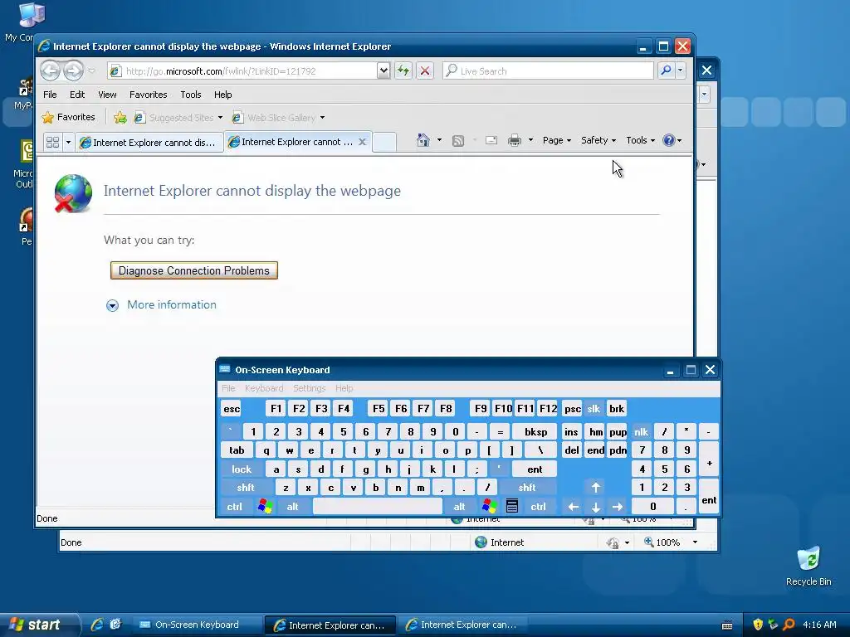
Task: Expand the Tools command bar menu
Action: (640, 140)
